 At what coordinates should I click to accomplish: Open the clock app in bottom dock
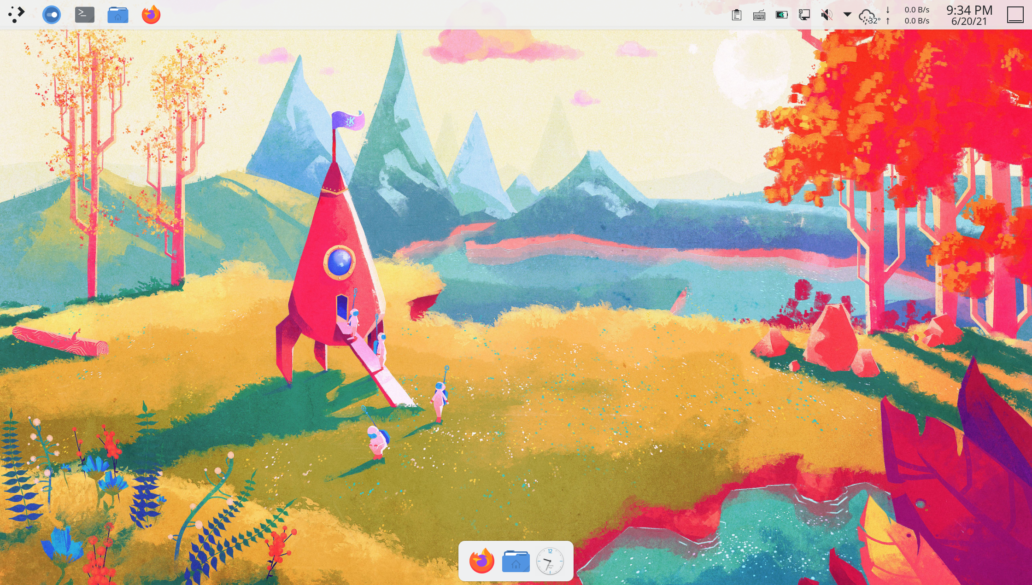[x=550, y=561]
